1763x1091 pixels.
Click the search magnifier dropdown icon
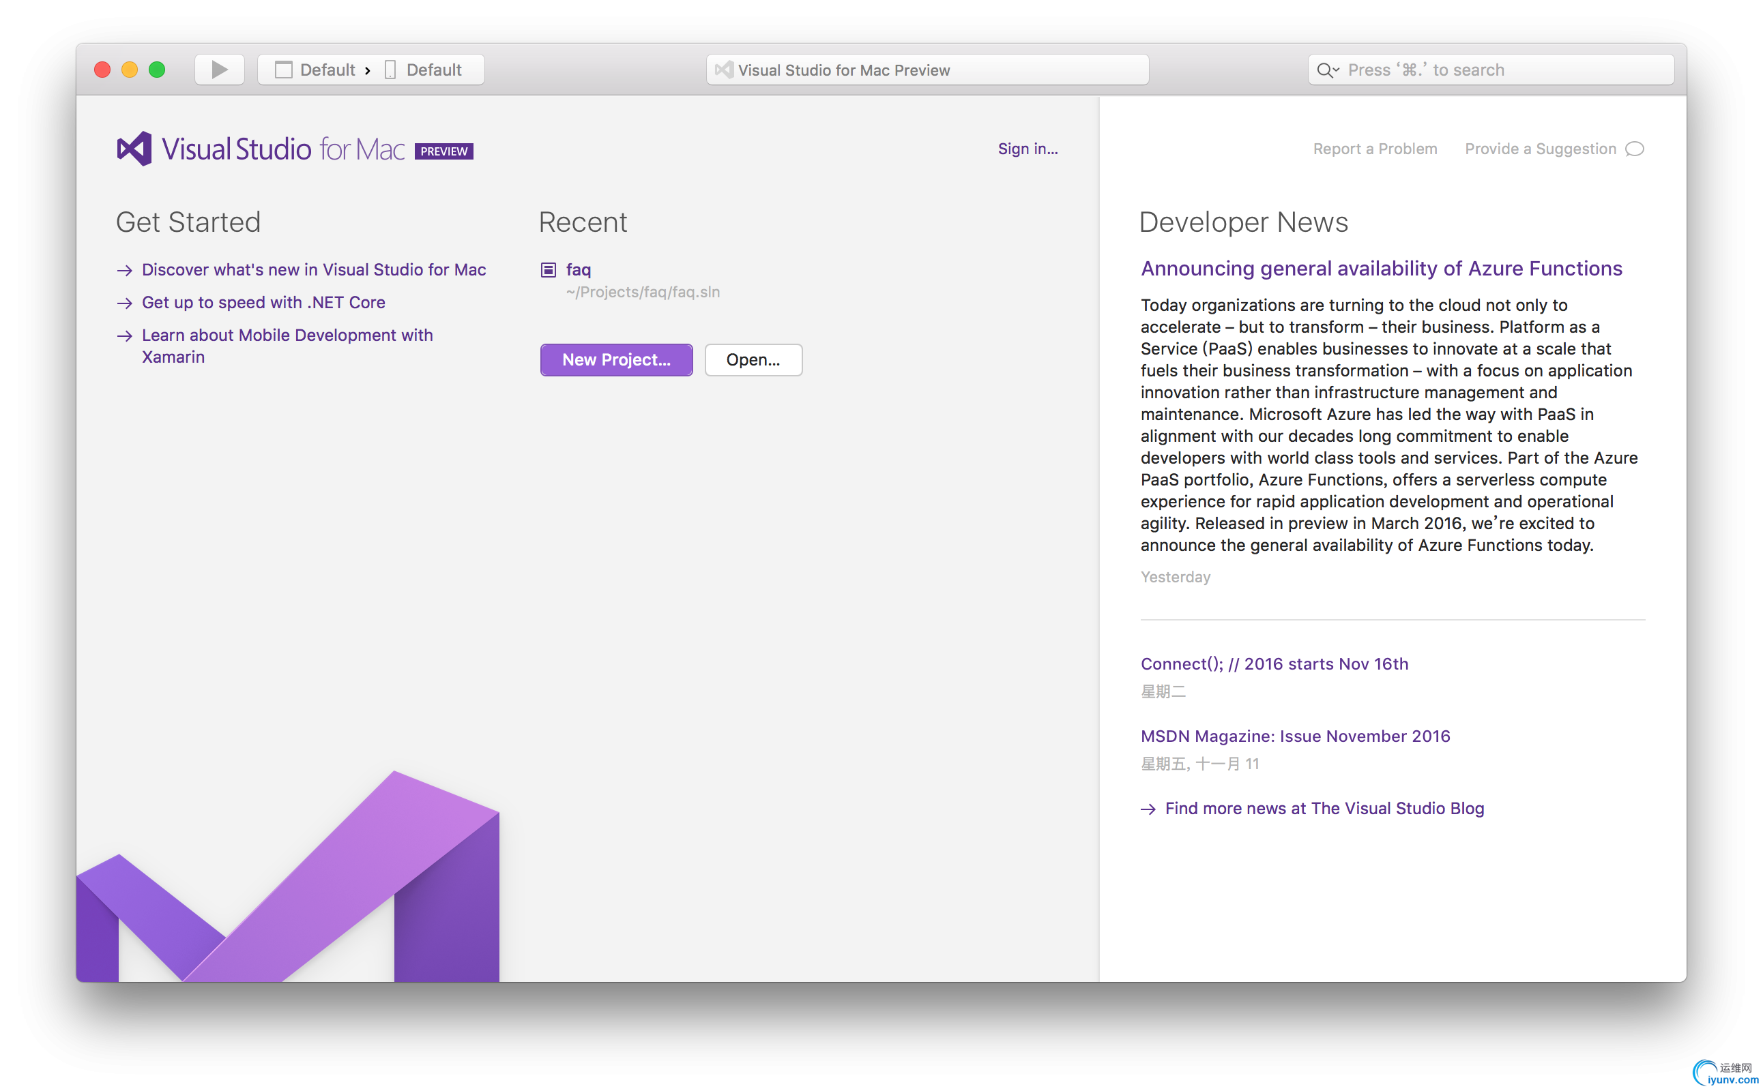click(1327, 70)
